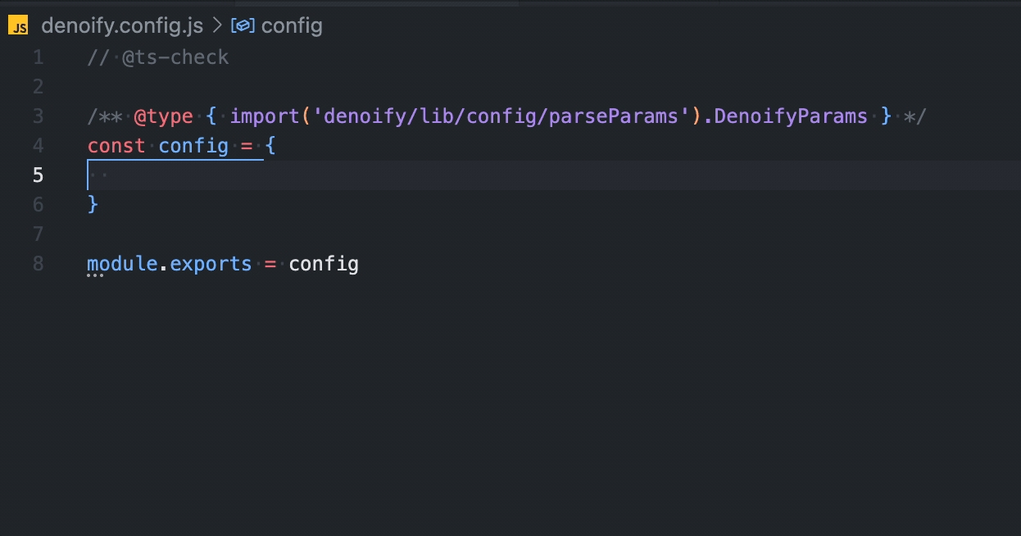Click the 'import' keyword in JSDoc
The width and height of the screenshot is (1021, 536).
click(x=265, y=116)
